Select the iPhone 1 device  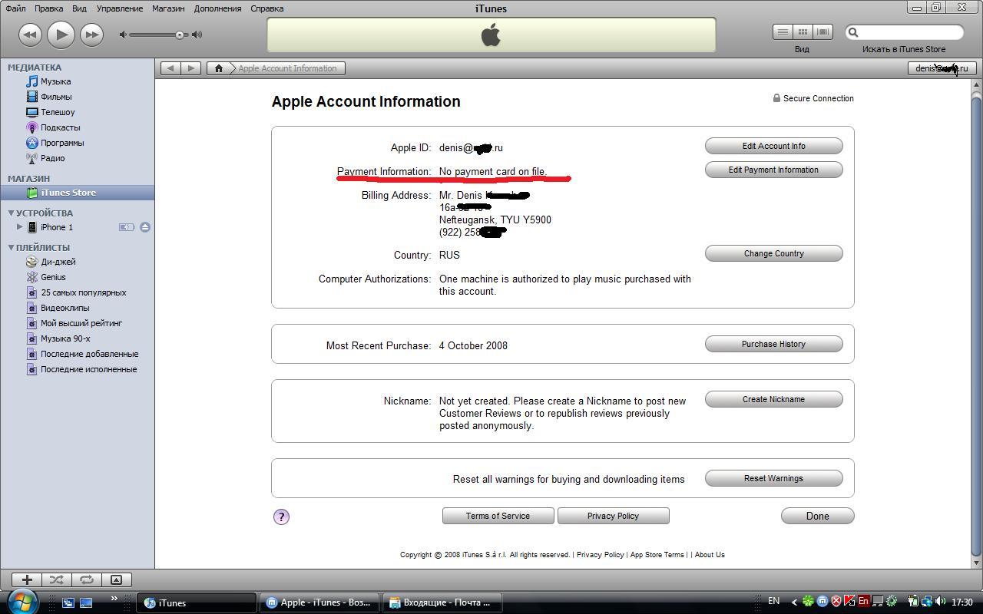[57, 227]
